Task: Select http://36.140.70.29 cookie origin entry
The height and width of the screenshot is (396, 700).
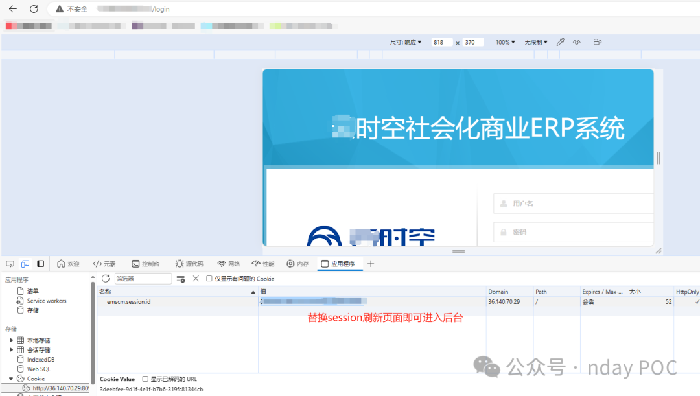Action: point(61,388)
